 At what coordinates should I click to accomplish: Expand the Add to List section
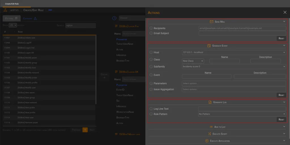(284, 127)
